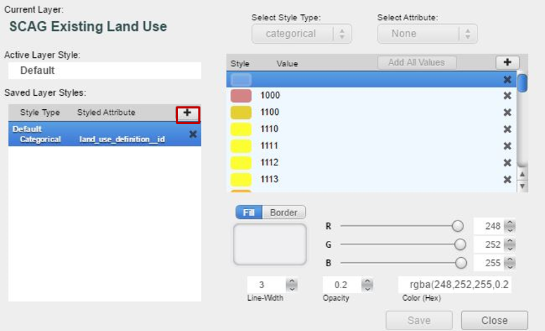Switch to the Fill toggle
Screen dimensions: 545x331
point(249,212)
